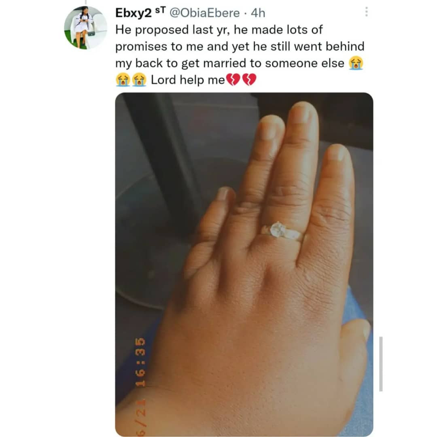Viewport: 437px width, 437px height.
Task: Click the thread connector line above avatar
Action: (85, 2)
